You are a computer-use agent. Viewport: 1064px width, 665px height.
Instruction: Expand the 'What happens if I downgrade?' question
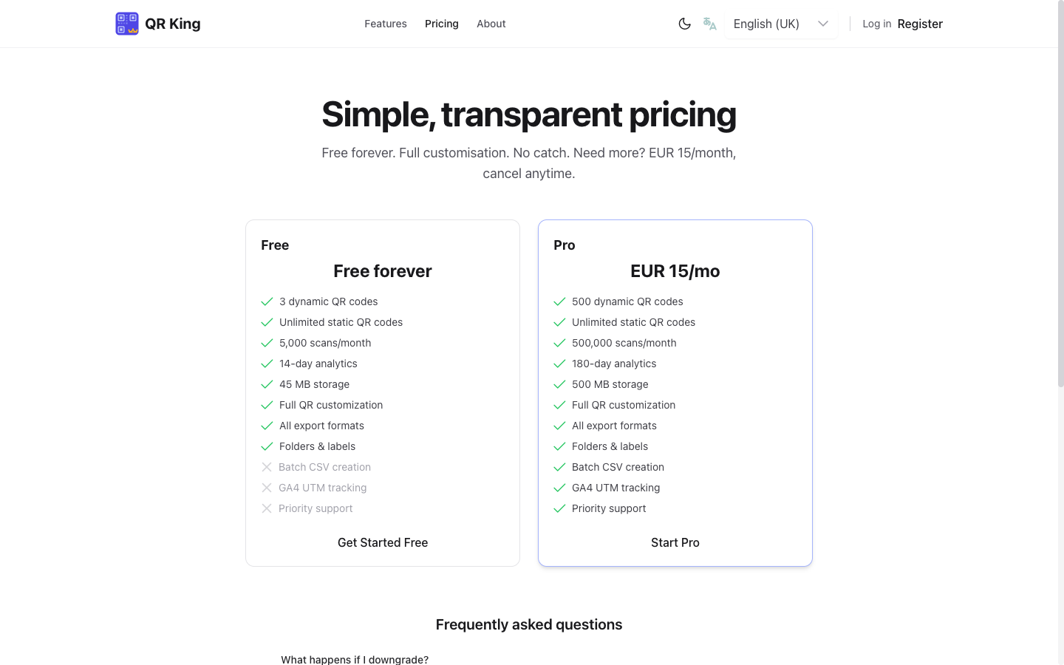(355, 659)
